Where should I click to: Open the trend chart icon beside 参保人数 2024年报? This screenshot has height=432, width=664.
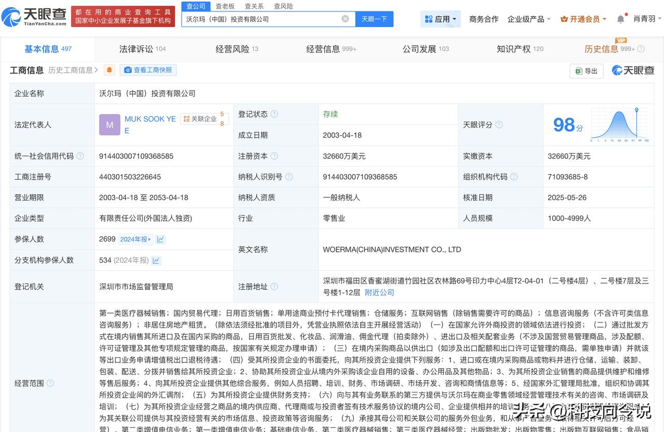click(160, 239)
